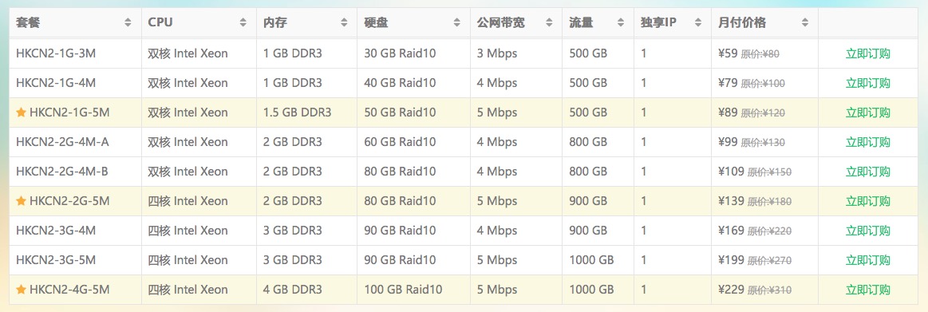Order HKCN2-1G-3M via 立即订购
This screenshot has height=312, width=928.
coord(867,53)
